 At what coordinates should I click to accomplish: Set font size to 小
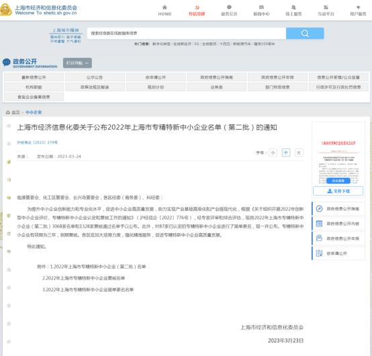pyautogui.click(x=273, y=152)
